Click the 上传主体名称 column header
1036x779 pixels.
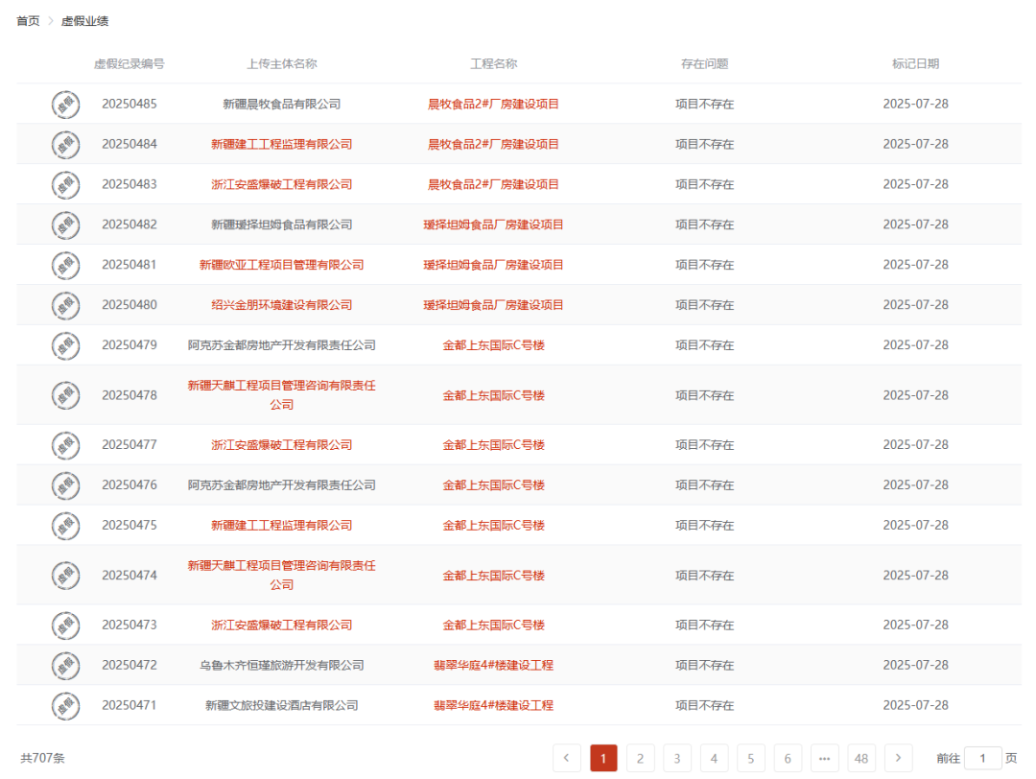coord(281,63)
